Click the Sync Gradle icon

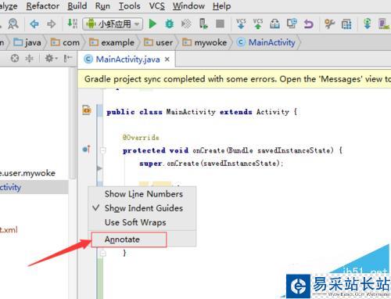[x=368, y=24]
